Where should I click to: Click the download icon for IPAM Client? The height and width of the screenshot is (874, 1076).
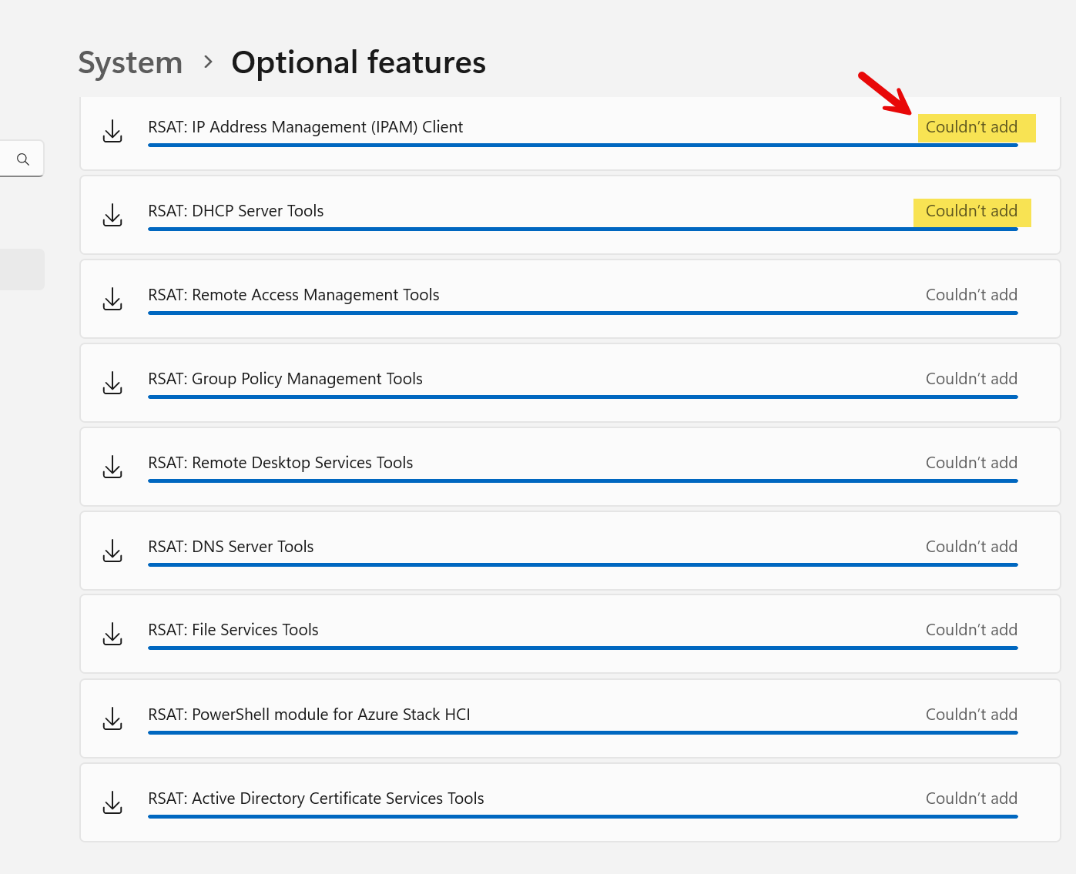112,132
